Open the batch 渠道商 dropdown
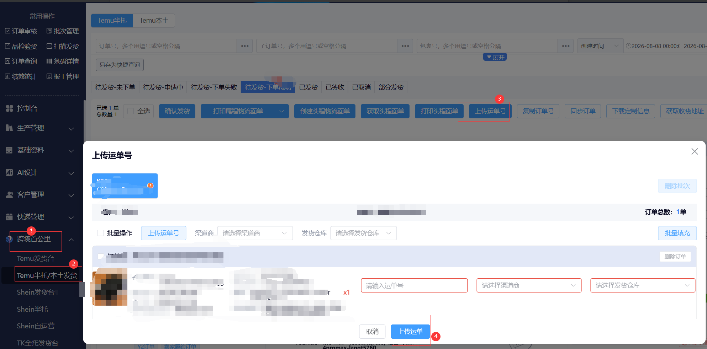707x349 pixels. click(255, 233)
